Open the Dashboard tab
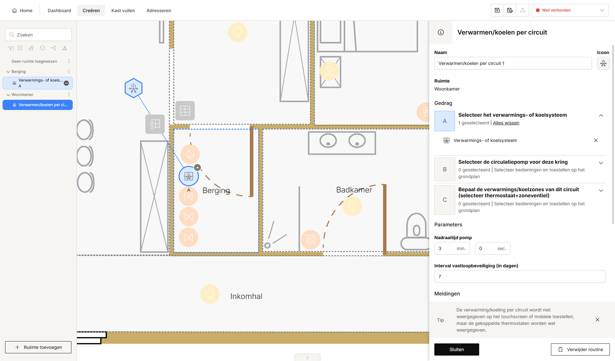This screenshot has width=615, height=361. click(x=59, y=11)
